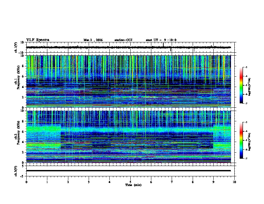Image resolution: width=264 pixels, height=204 pixels.
Task: Click the log(PSD) label beside ch.2 colorbar
Action: [x=249, y=142]
